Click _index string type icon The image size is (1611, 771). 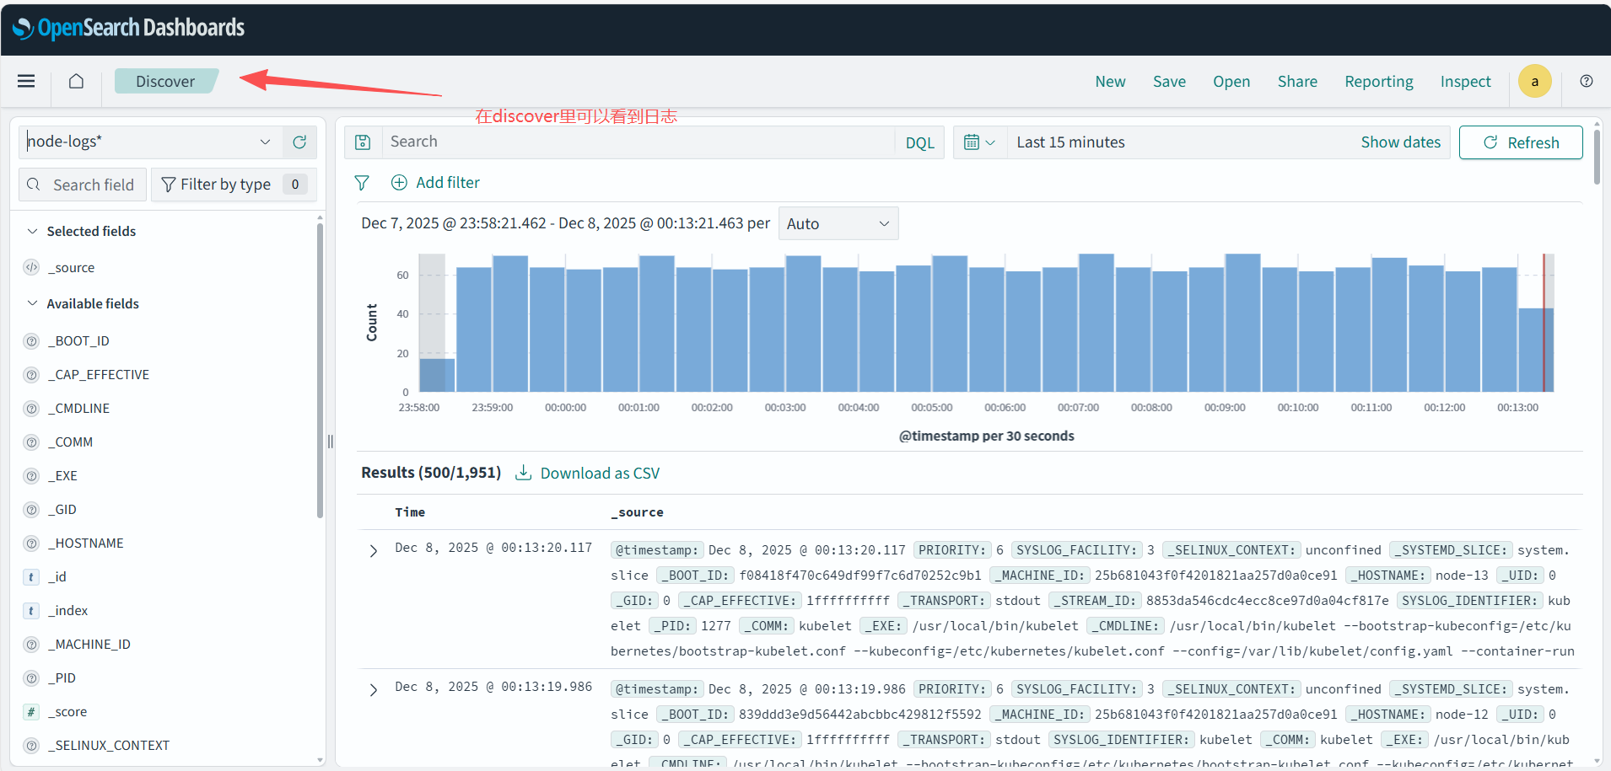click(x=31, y=611)
